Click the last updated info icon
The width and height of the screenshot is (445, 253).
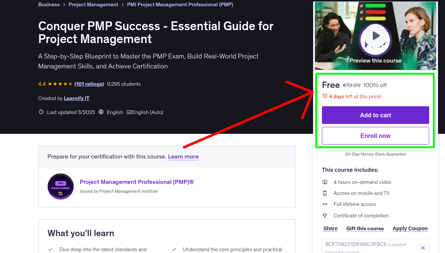click(41, 112)
